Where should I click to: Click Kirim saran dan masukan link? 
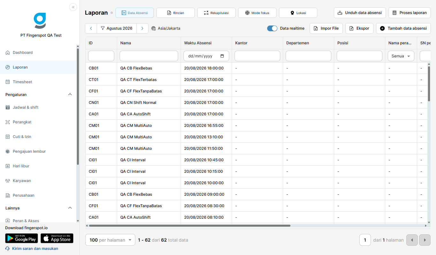(35, 249)
